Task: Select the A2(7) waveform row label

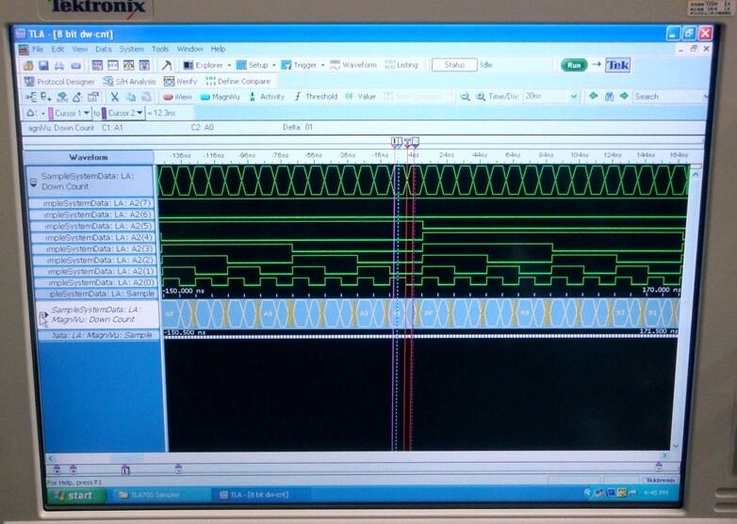Action: (x=91, y=203)
